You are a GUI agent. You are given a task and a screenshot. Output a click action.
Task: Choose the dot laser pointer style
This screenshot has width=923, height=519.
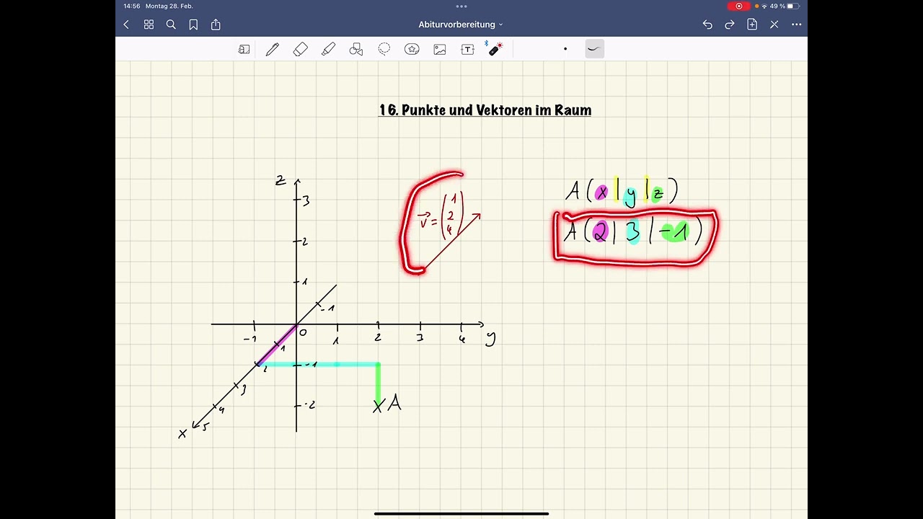(x=565, y=49)
